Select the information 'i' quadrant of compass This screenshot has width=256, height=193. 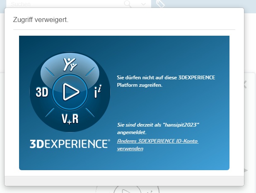pyautogui.click(x=98, y=91)
